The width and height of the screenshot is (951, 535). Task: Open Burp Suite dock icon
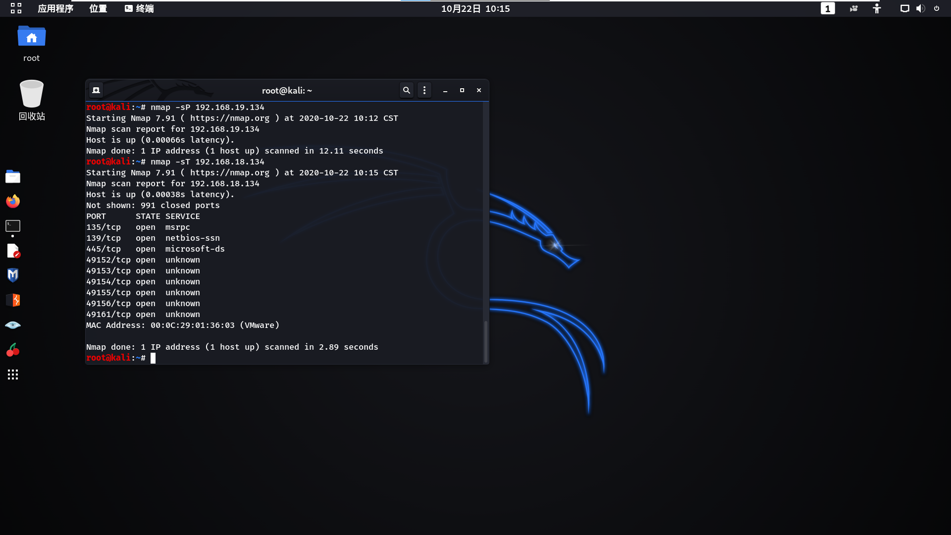pos(13,300)
